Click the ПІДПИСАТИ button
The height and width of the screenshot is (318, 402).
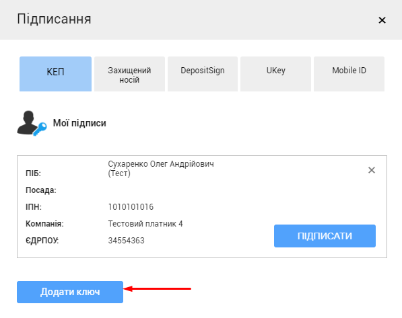click(325, 236)
